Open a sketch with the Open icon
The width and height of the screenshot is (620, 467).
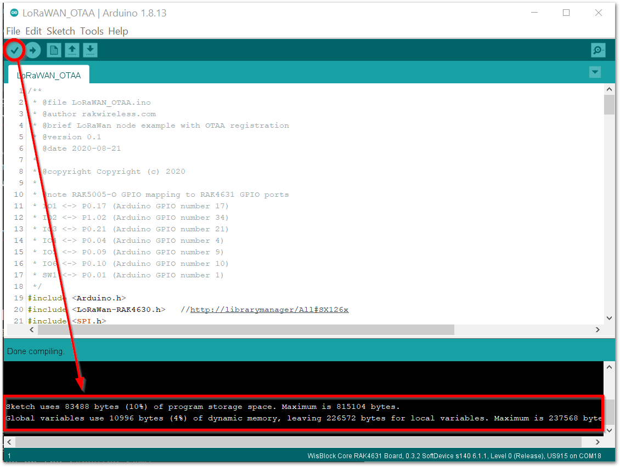coord(72,50)
